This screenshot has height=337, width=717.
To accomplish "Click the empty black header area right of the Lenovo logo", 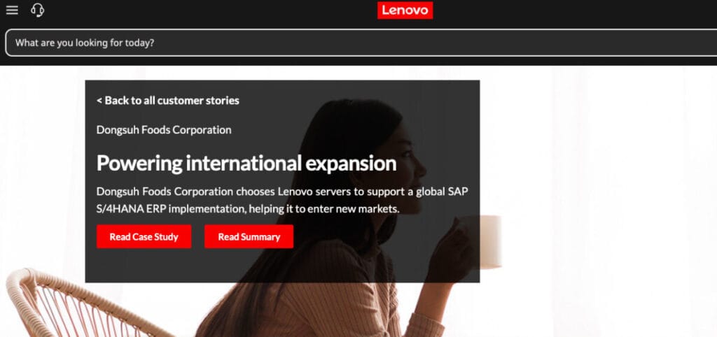I will coord(571,10).
